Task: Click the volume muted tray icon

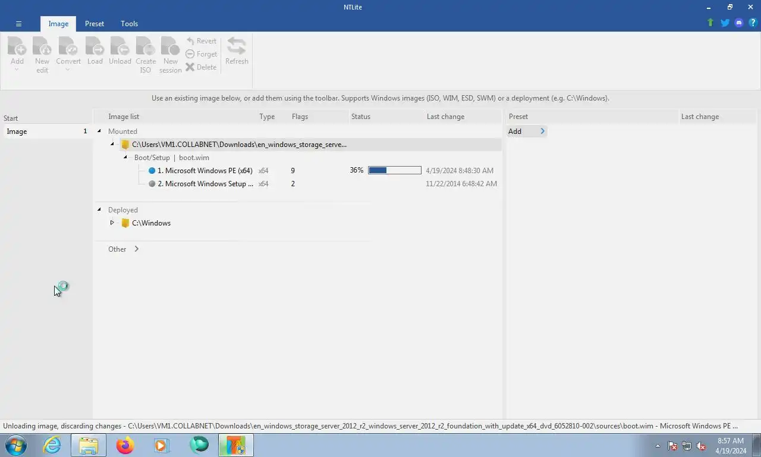Action: (x=701, y=446)
